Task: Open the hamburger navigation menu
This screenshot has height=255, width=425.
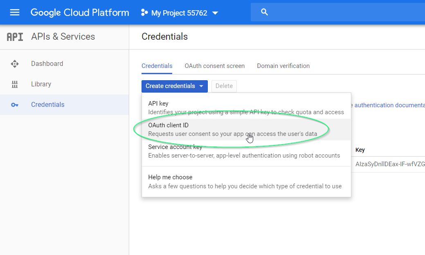Action: (x=15, y=12)
